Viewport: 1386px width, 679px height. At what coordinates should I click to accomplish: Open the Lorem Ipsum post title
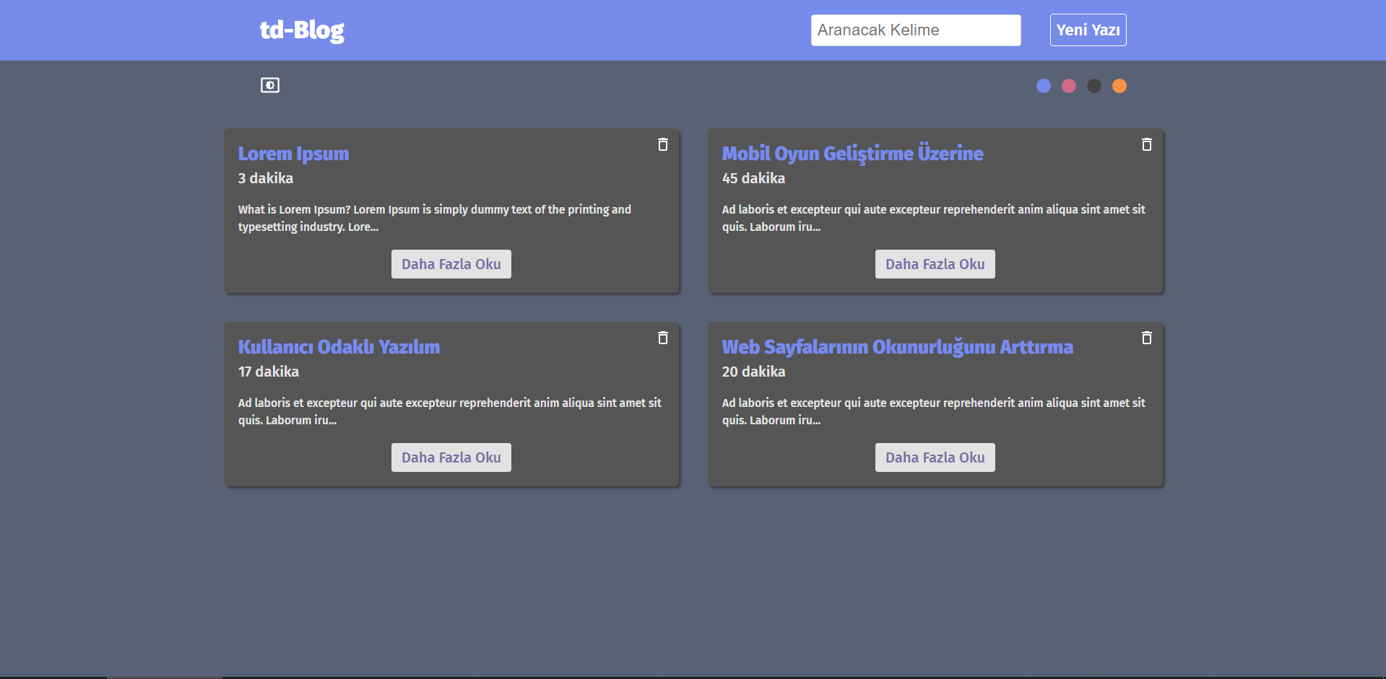coord(293,154)
